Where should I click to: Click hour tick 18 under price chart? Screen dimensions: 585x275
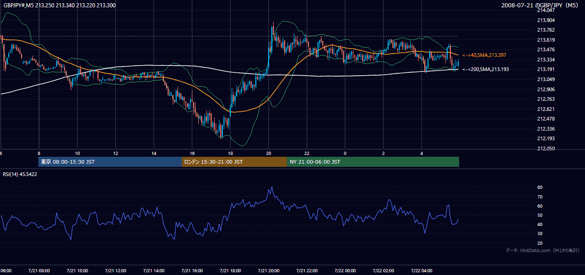(x=231, y=154)
